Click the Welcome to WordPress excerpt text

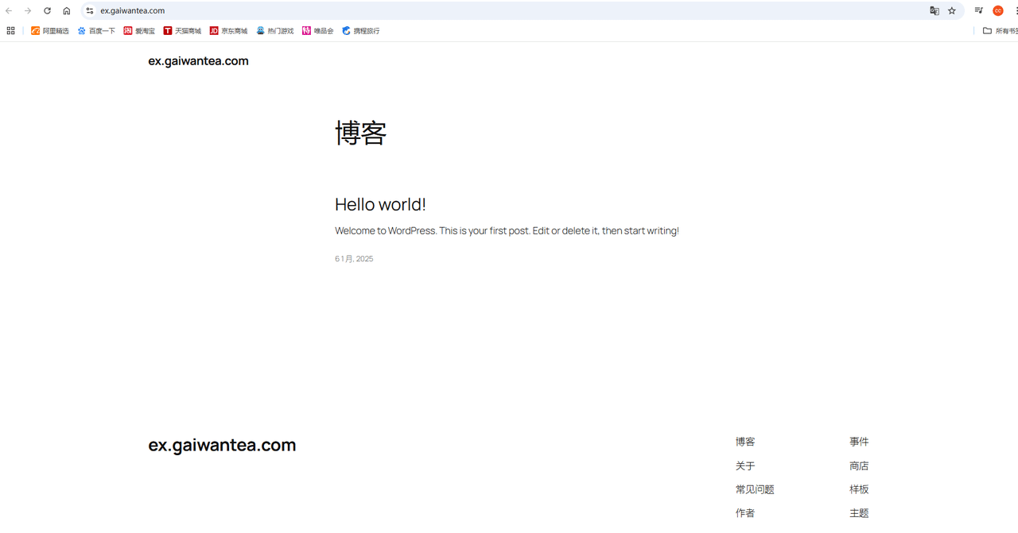pyautogui.click(x=507, y=231)
